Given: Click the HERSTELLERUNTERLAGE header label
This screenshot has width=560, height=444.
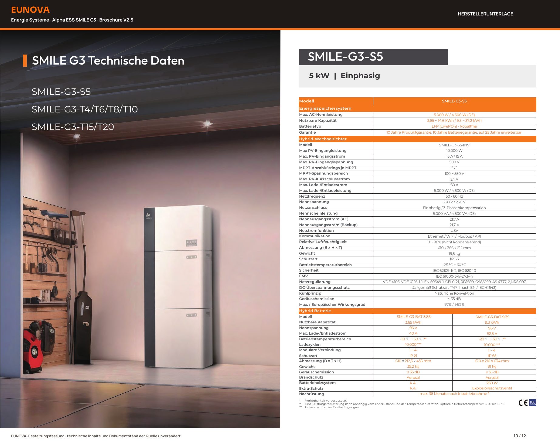Looking at the screenshot, I should (485, 14).
